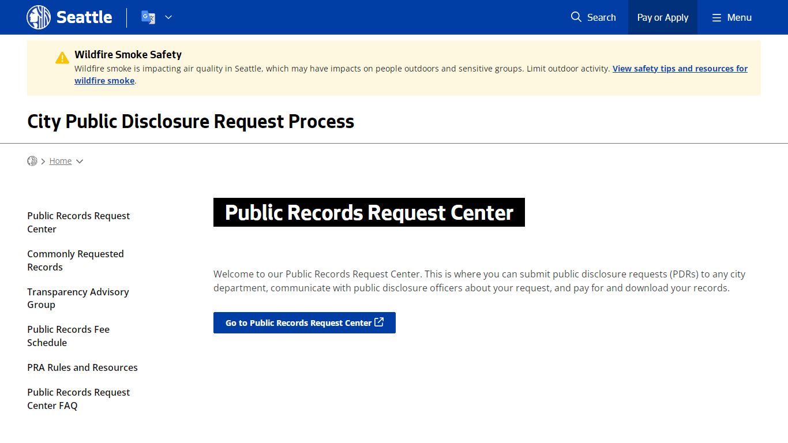This screenshot has height=443, width=788.
Task: Click the external link icon on the button
Action: pyautogui.click(x=379, y=322)
